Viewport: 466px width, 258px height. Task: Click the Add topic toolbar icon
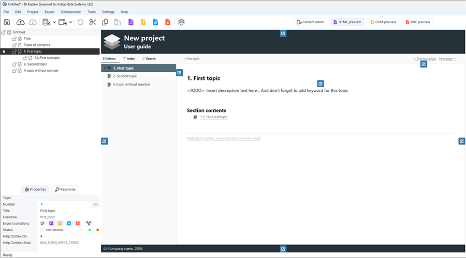47,22
